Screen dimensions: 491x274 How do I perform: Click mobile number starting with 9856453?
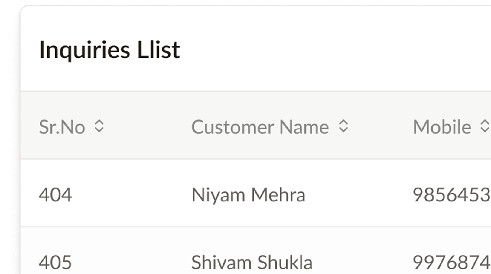click(x=452, y=194)
